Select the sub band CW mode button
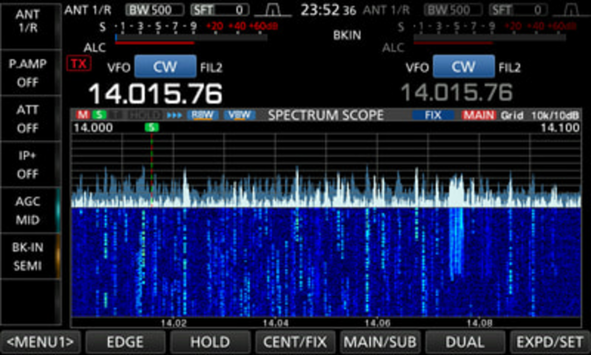 tap(463, 67)
